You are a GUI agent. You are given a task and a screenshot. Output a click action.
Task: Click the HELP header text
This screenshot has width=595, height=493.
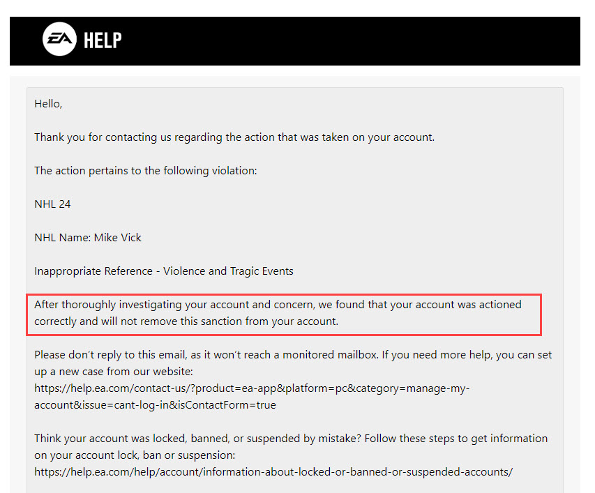pos(103,40)
